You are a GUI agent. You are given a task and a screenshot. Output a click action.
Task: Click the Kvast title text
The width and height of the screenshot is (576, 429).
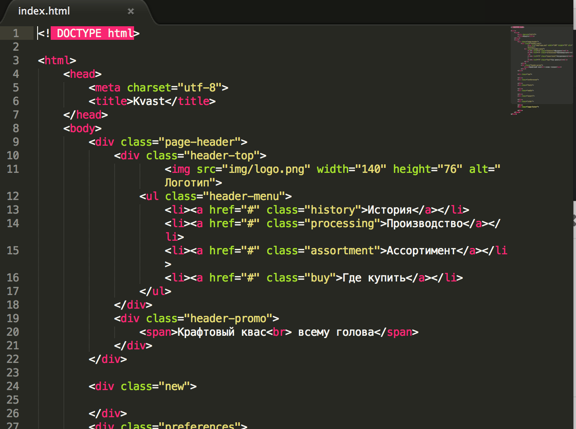click(149, 101)
